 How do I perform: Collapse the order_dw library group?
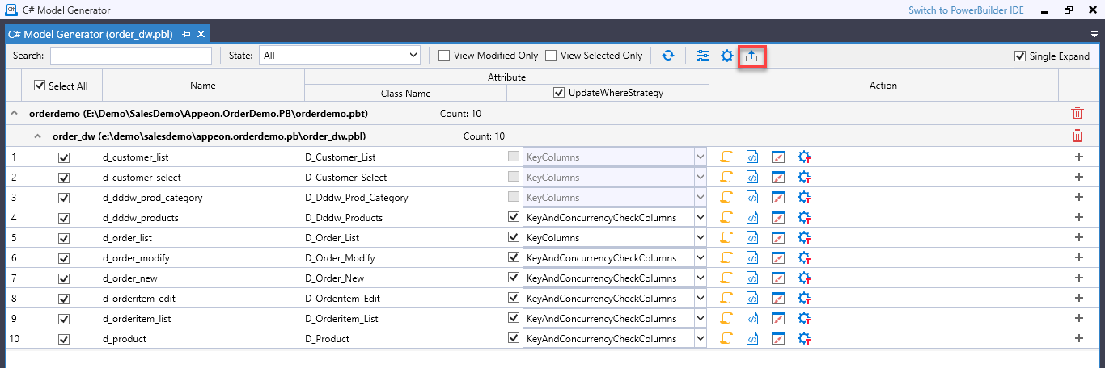click(x=37, y=136)
